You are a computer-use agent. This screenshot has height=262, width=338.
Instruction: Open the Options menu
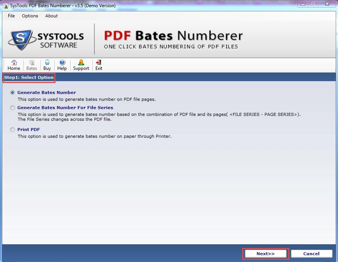(30, 16)
